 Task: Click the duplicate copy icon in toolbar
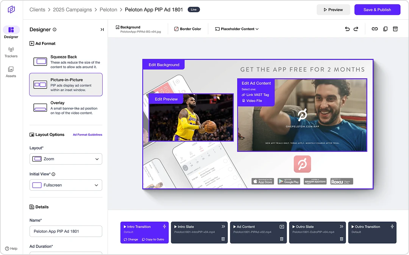[385, 29]
